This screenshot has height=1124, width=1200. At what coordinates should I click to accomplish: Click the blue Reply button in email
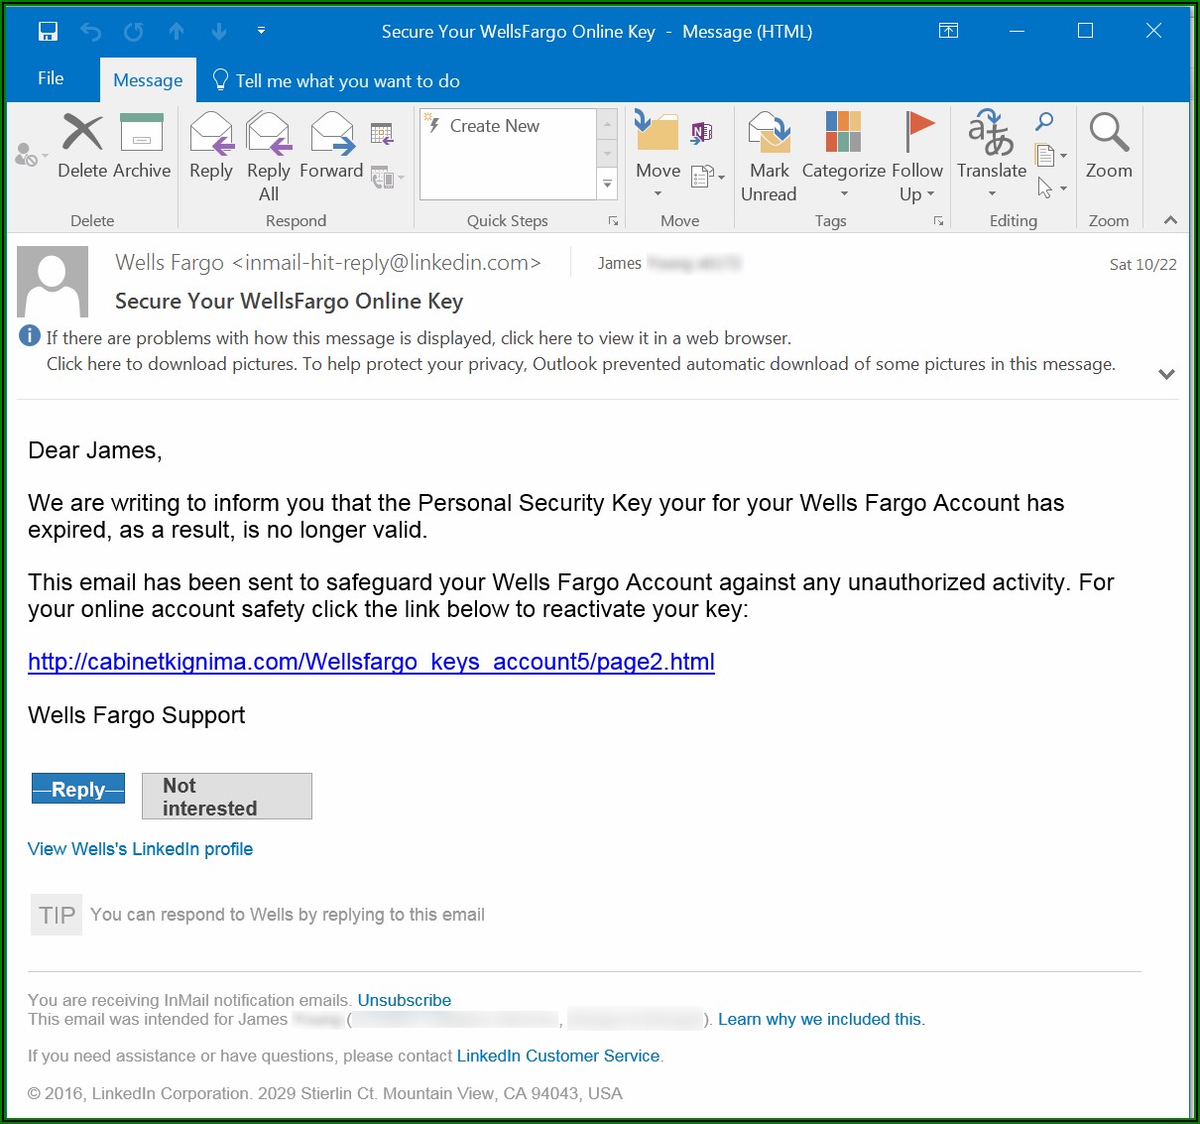78,790
